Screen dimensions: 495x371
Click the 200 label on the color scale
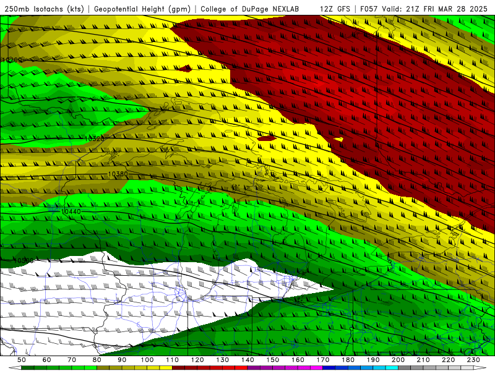pyautogui.click(x=398, y=360)
